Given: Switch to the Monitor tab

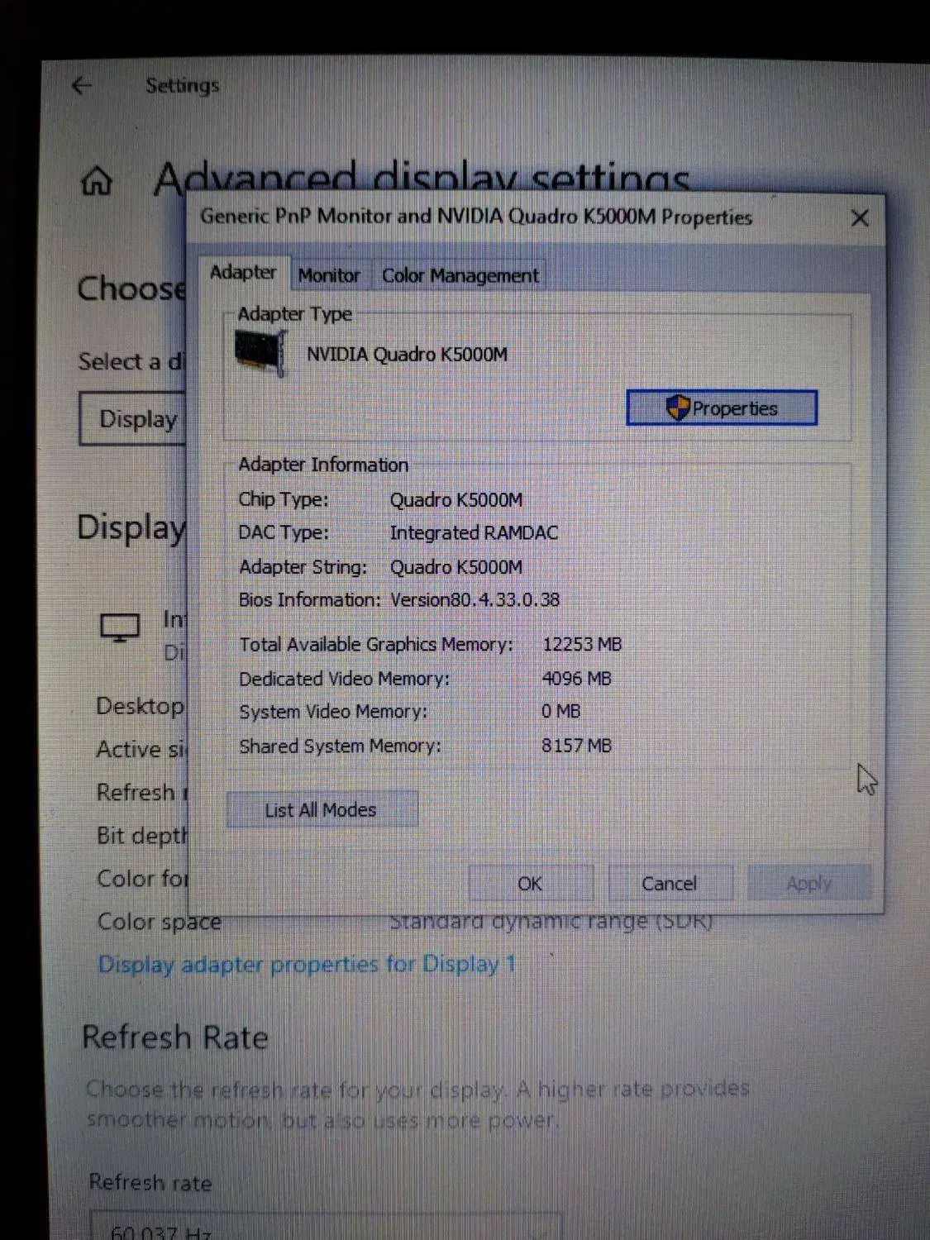Looking at the screenshot, I should [329, 276].
